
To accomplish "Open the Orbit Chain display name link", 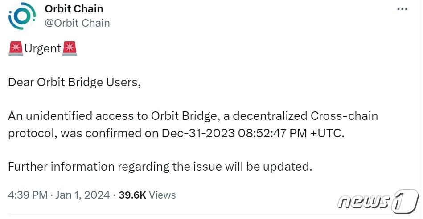I will (74, 9).
